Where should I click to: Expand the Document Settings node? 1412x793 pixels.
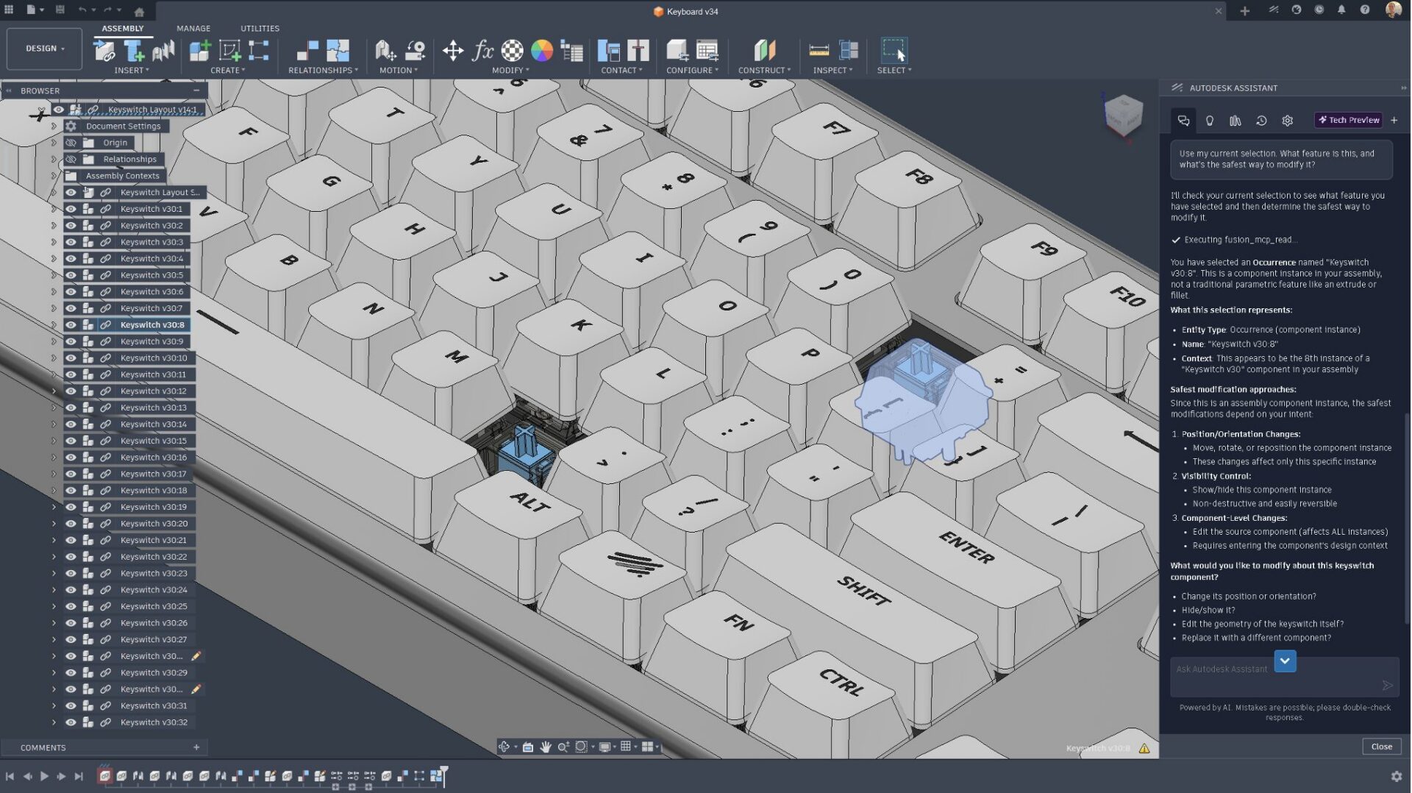[x=54, y=127]
